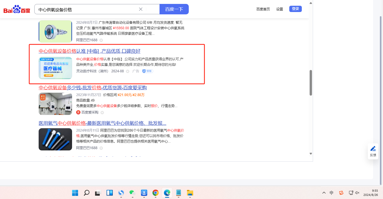Image resolution: width=383 pixels, height=199 pixels.
Task: Click the gas outlet thumbnail of the 广东伟涛普 result
Action: [x=55, y=31]
